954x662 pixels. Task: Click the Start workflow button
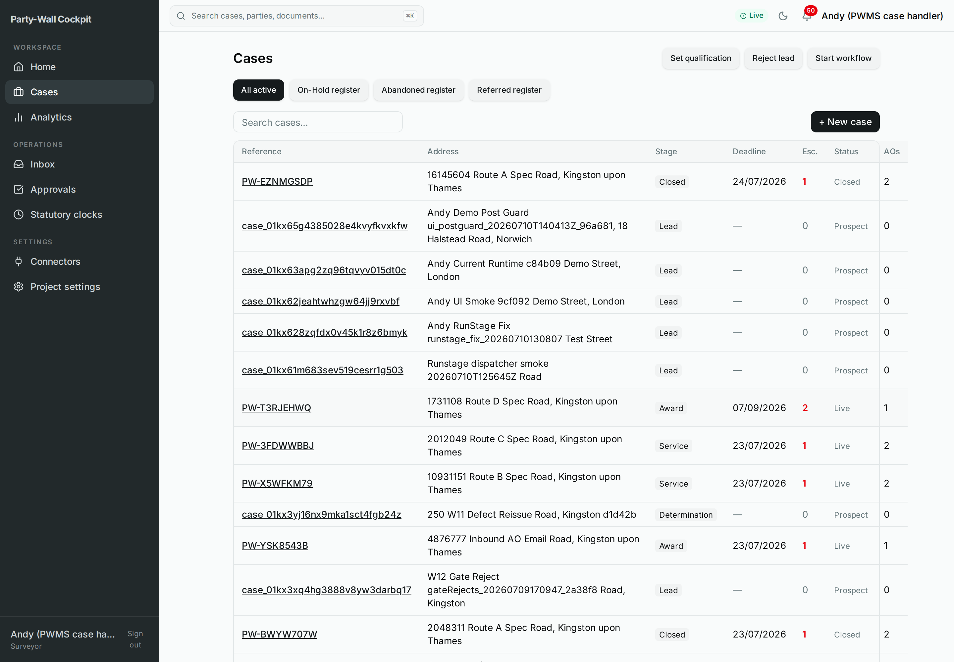[x=844, y=59]
